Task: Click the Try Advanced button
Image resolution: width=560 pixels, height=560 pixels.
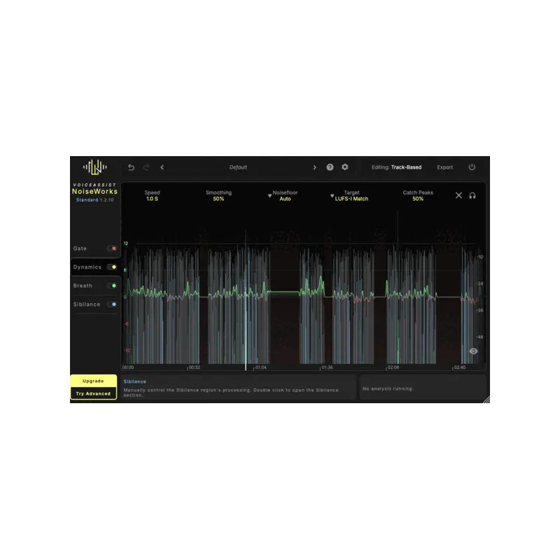Action: coord(93,393)
